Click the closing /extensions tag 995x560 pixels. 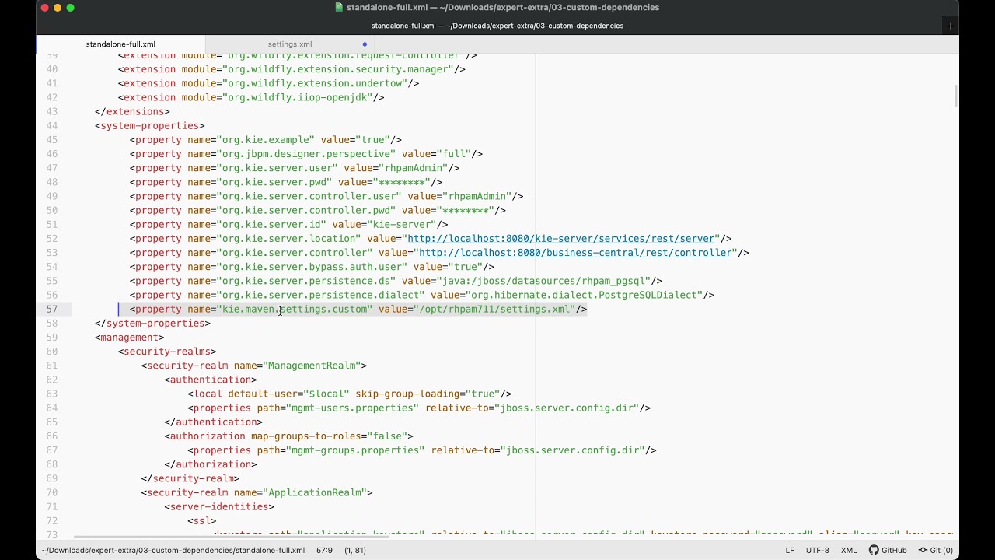pyautogui.click(x=132, y=111)
